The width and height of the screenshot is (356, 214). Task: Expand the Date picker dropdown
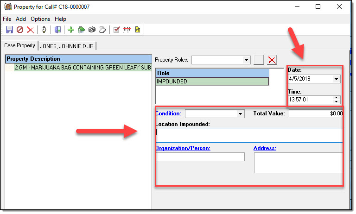pos(337,79)
